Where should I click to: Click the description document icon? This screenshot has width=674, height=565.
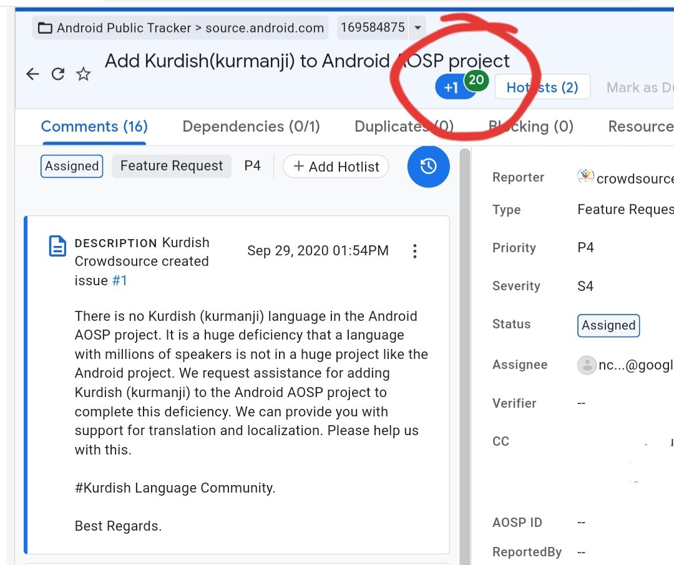[x=57, y=246]
